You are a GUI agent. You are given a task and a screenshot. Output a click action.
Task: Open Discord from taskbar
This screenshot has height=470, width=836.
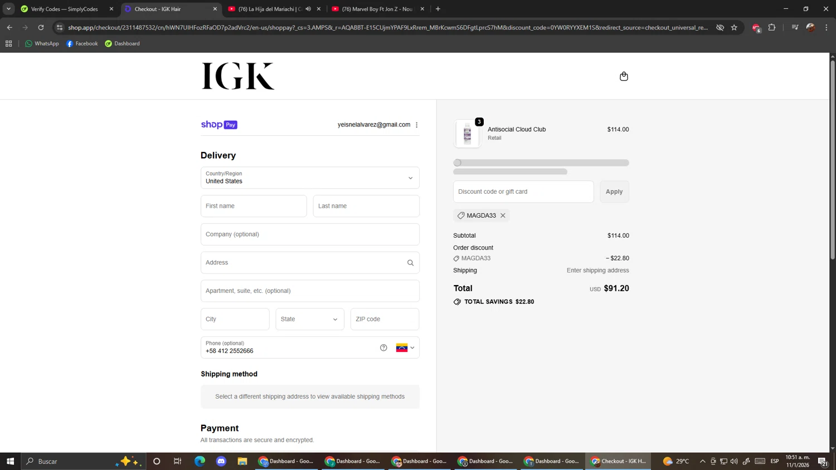point(221,461)
